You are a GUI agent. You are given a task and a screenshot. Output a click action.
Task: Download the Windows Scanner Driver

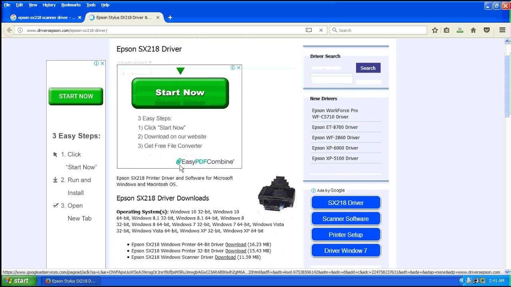225,257
